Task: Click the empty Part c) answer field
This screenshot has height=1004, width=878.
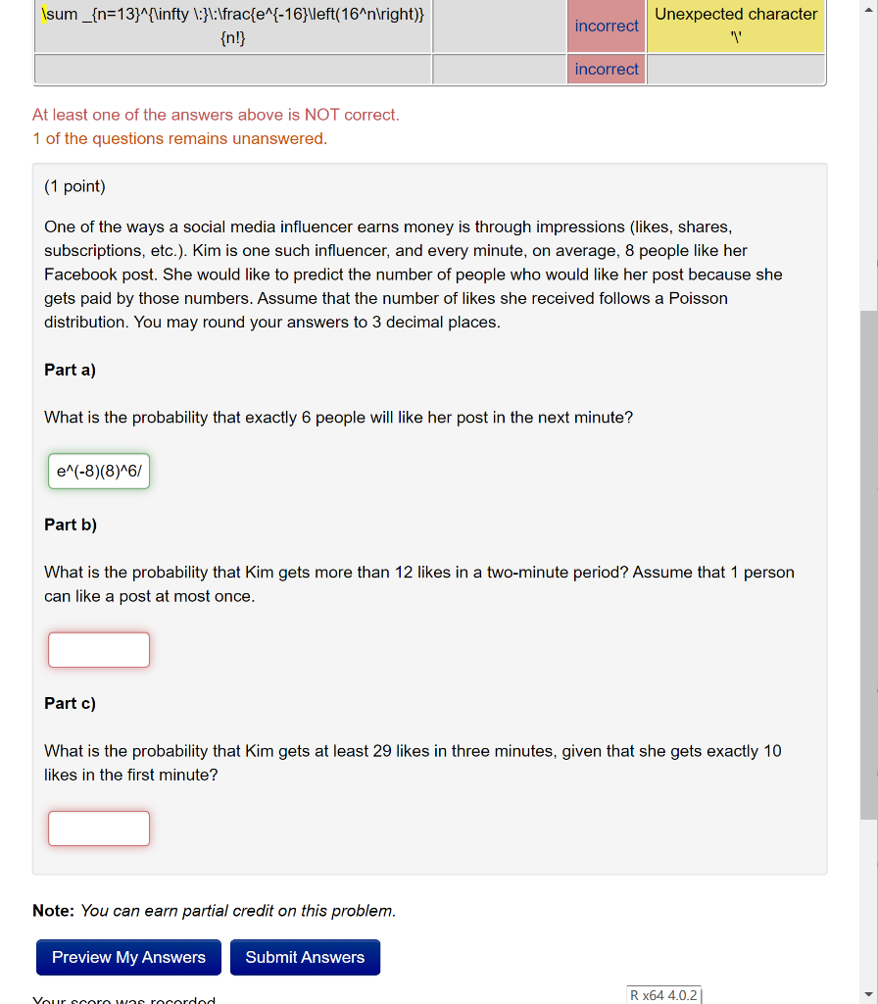Action: [98, 828]
